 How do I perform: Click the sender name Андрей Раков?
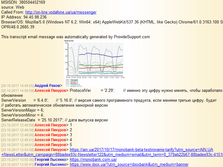(47, 86)
